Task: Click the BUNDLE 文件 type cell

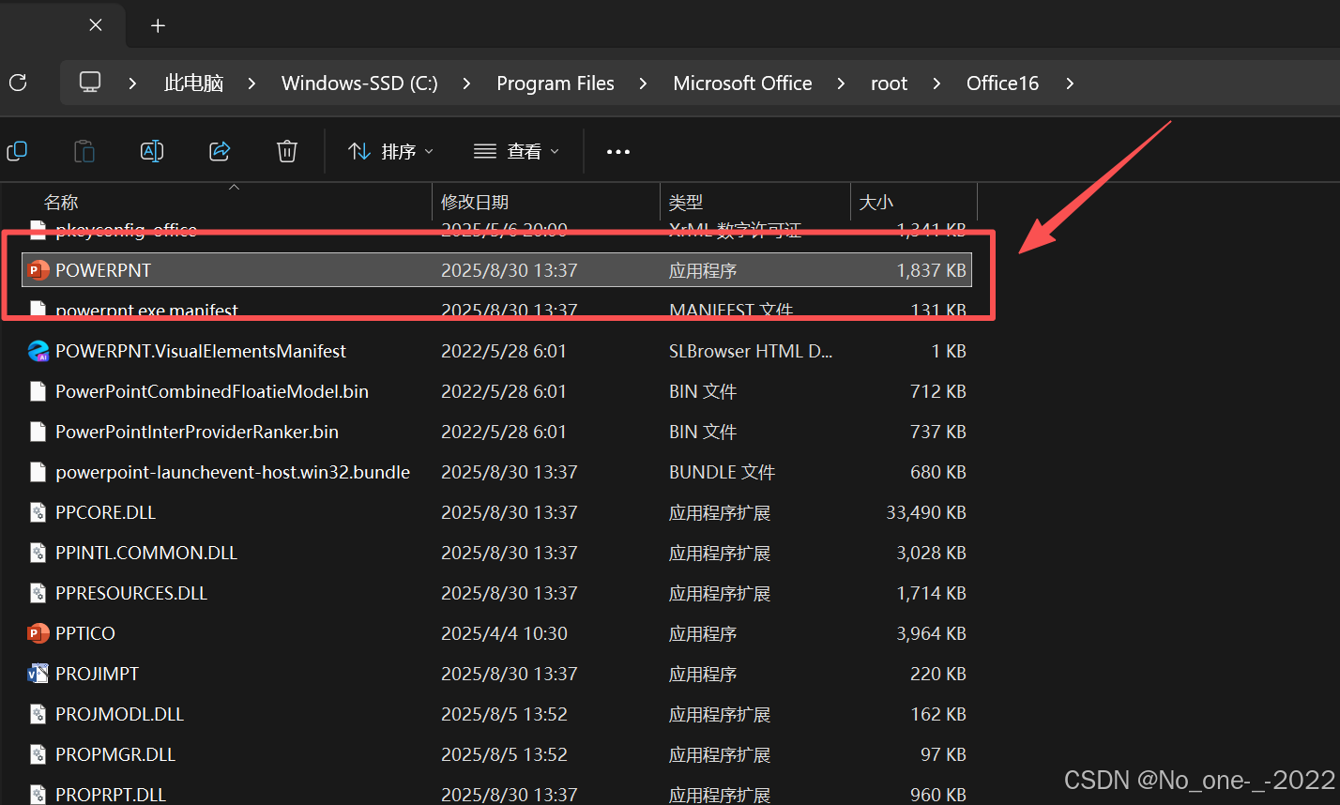Action: pyautogui.click(x=722, y=472)
